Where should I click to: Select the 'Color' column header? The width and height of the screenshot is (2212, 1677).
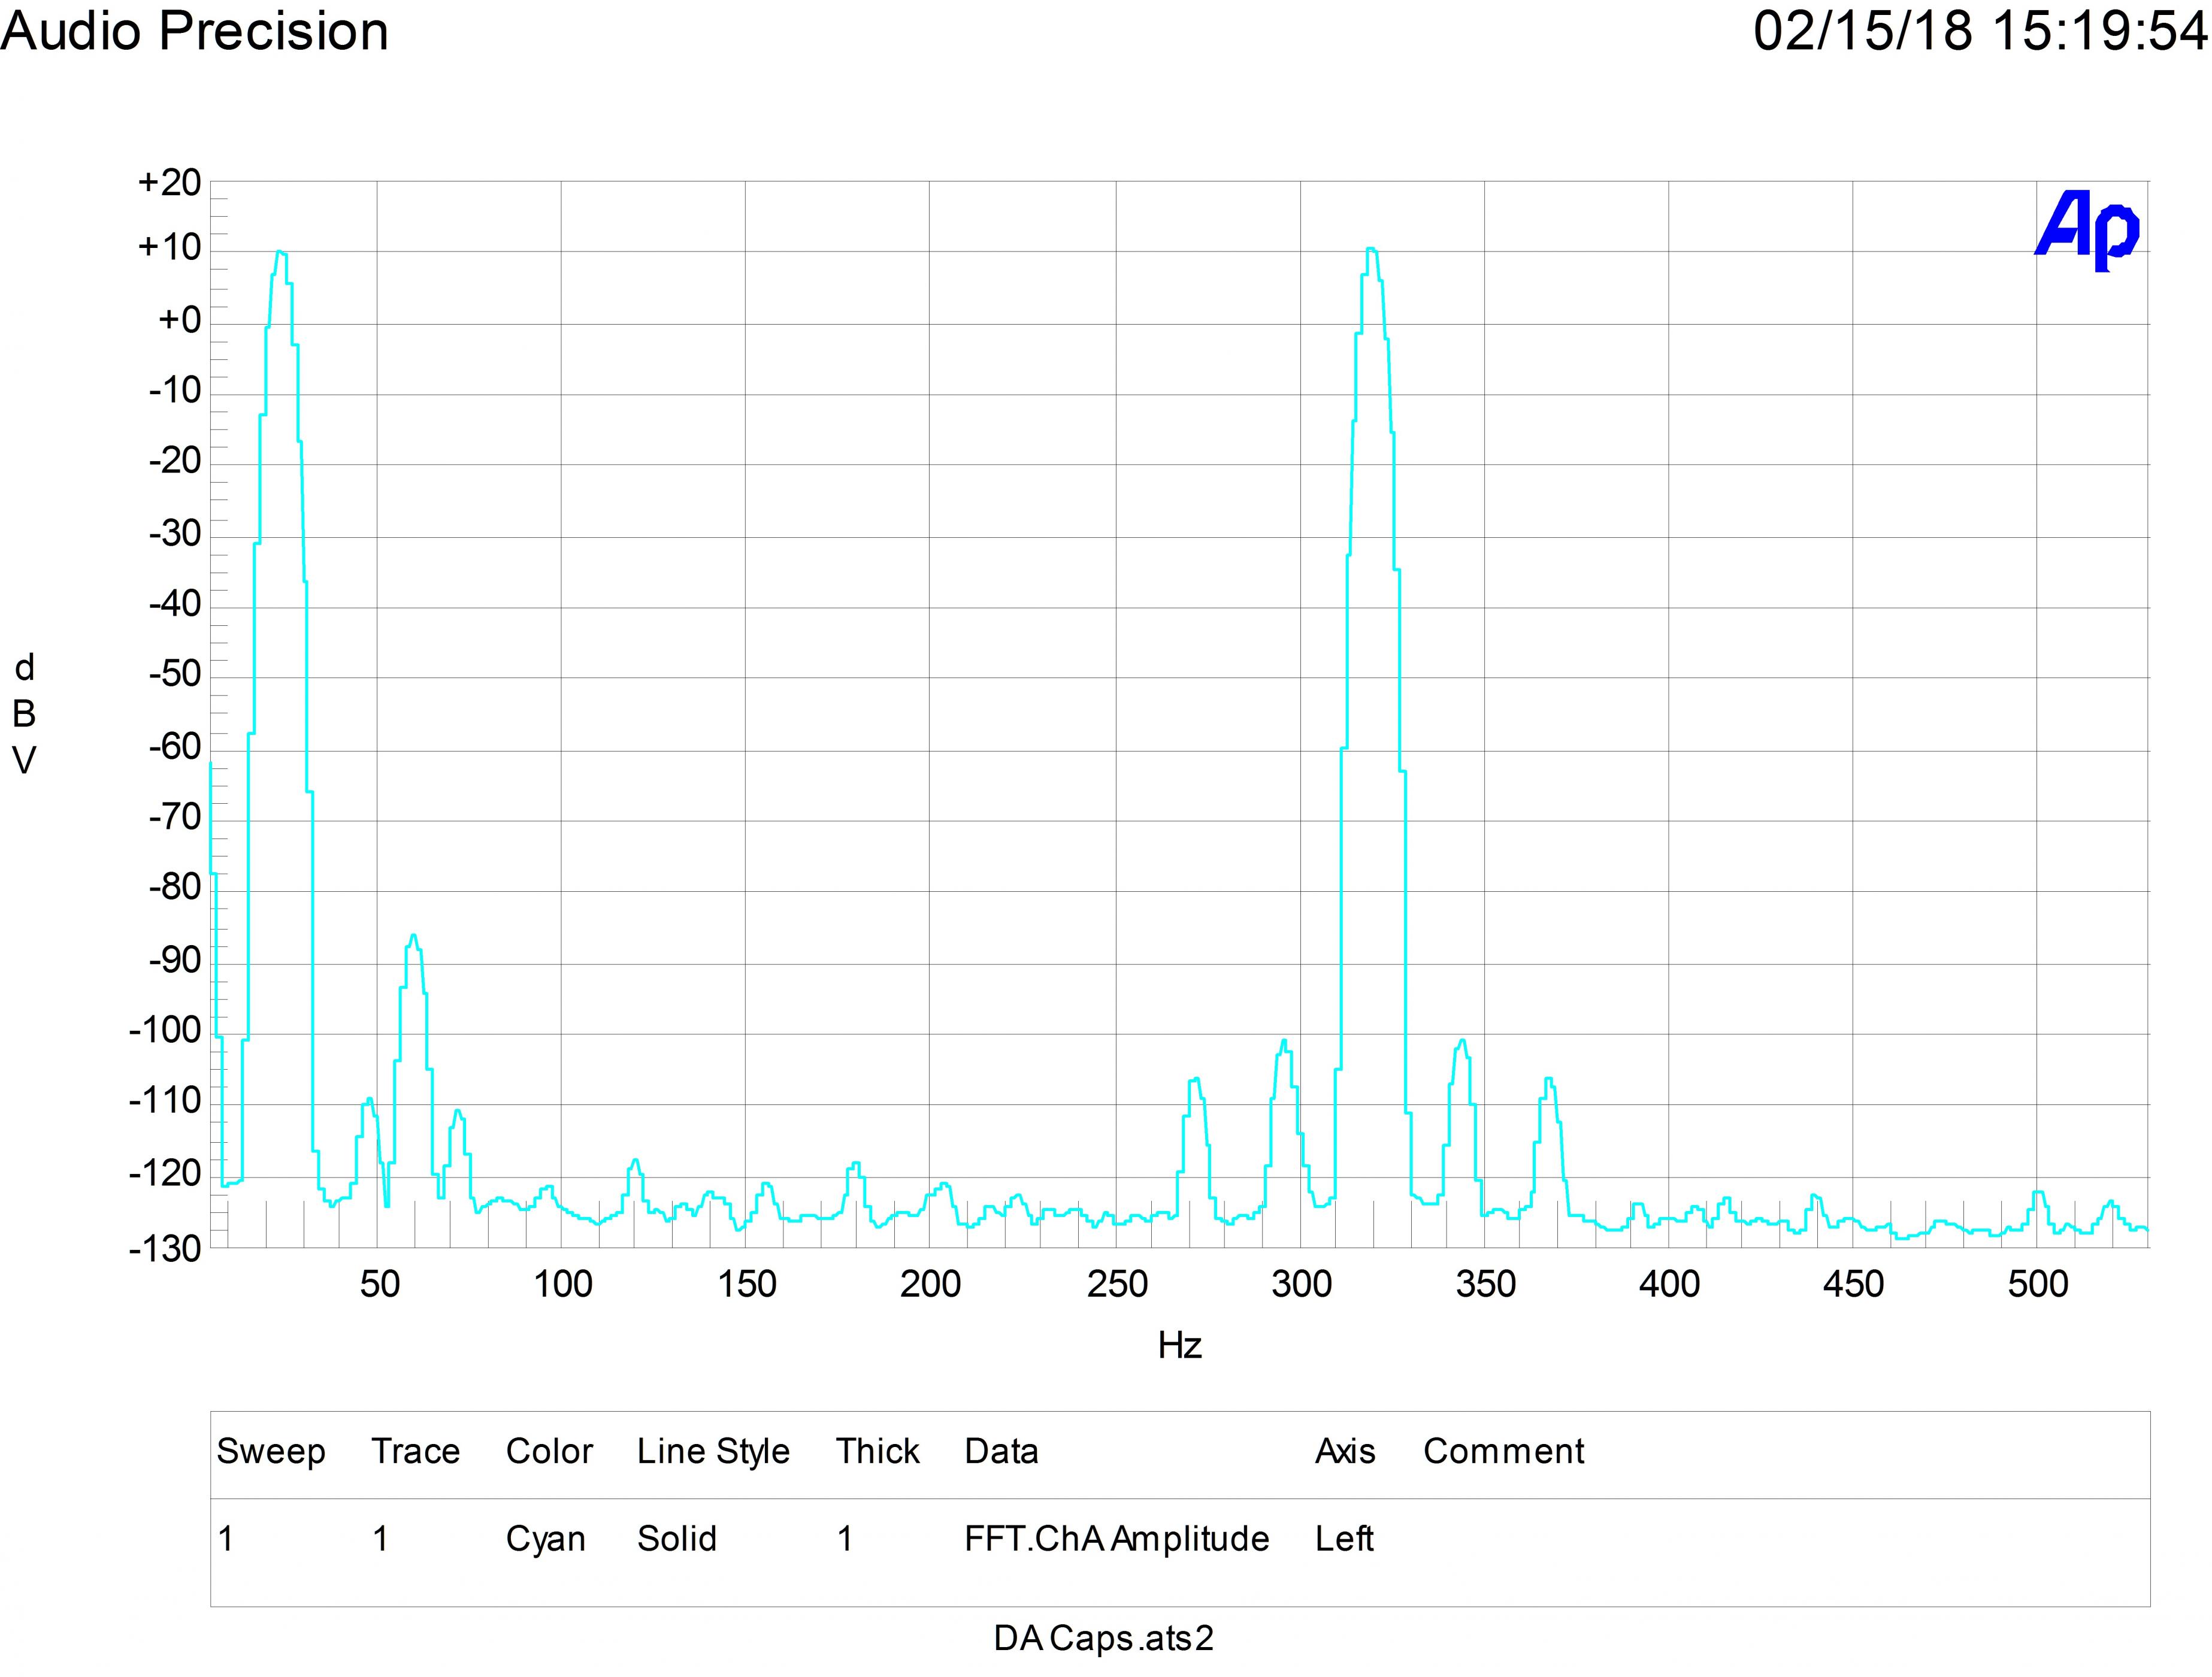[x=549, y=1451]
